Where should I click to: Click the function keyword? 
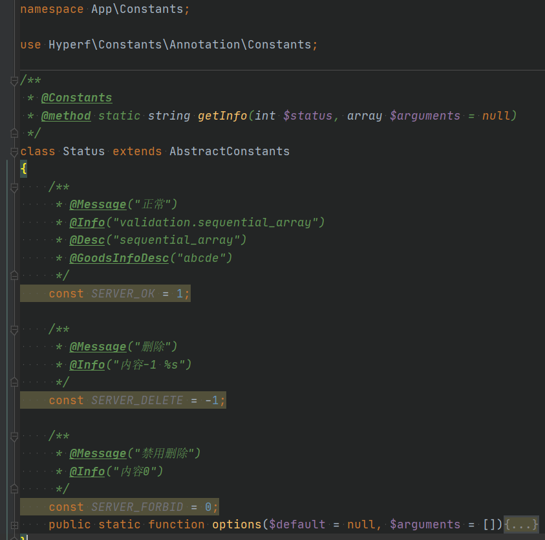pyautogui.click(x=176, y=524)
